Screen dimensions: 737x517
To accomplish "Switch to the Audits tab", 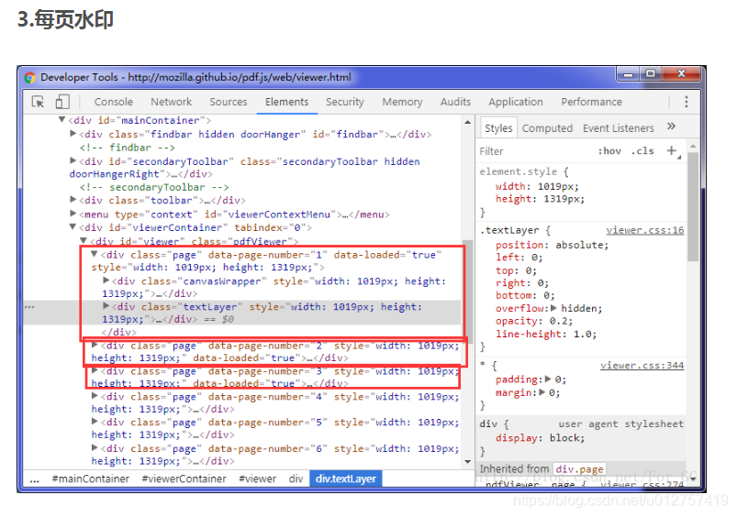I will pos(455,102).
